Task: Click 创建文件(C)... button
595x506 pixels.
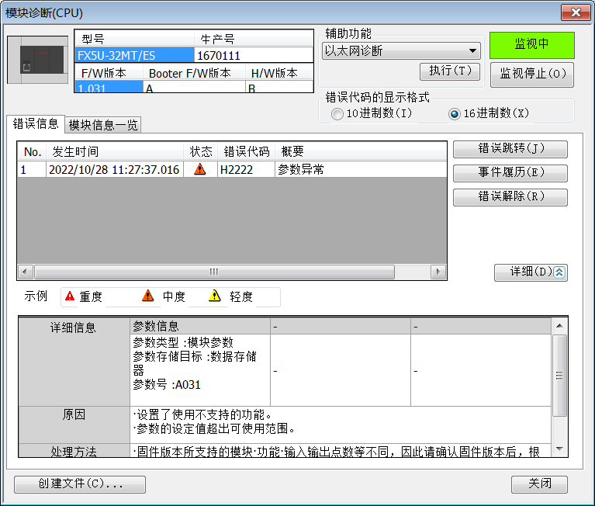Action: (80, 484)
